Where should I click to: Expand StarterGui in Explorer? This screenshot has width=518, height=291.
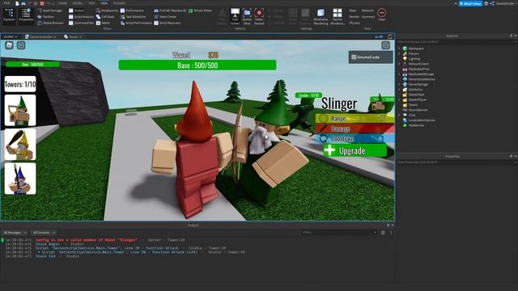(399, 90)
